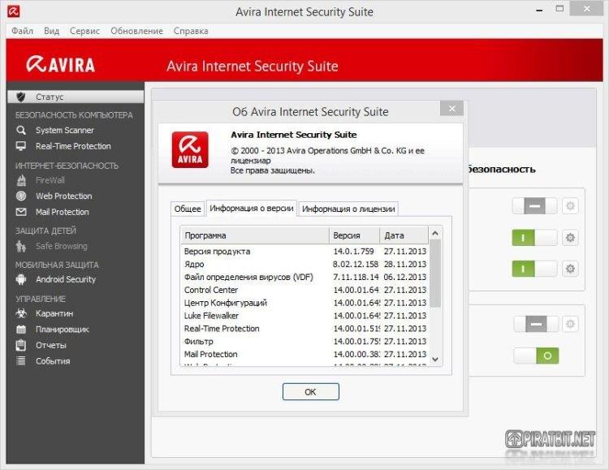Click the Android Security robot icon

pyautogui.click(x=21, y=279)
